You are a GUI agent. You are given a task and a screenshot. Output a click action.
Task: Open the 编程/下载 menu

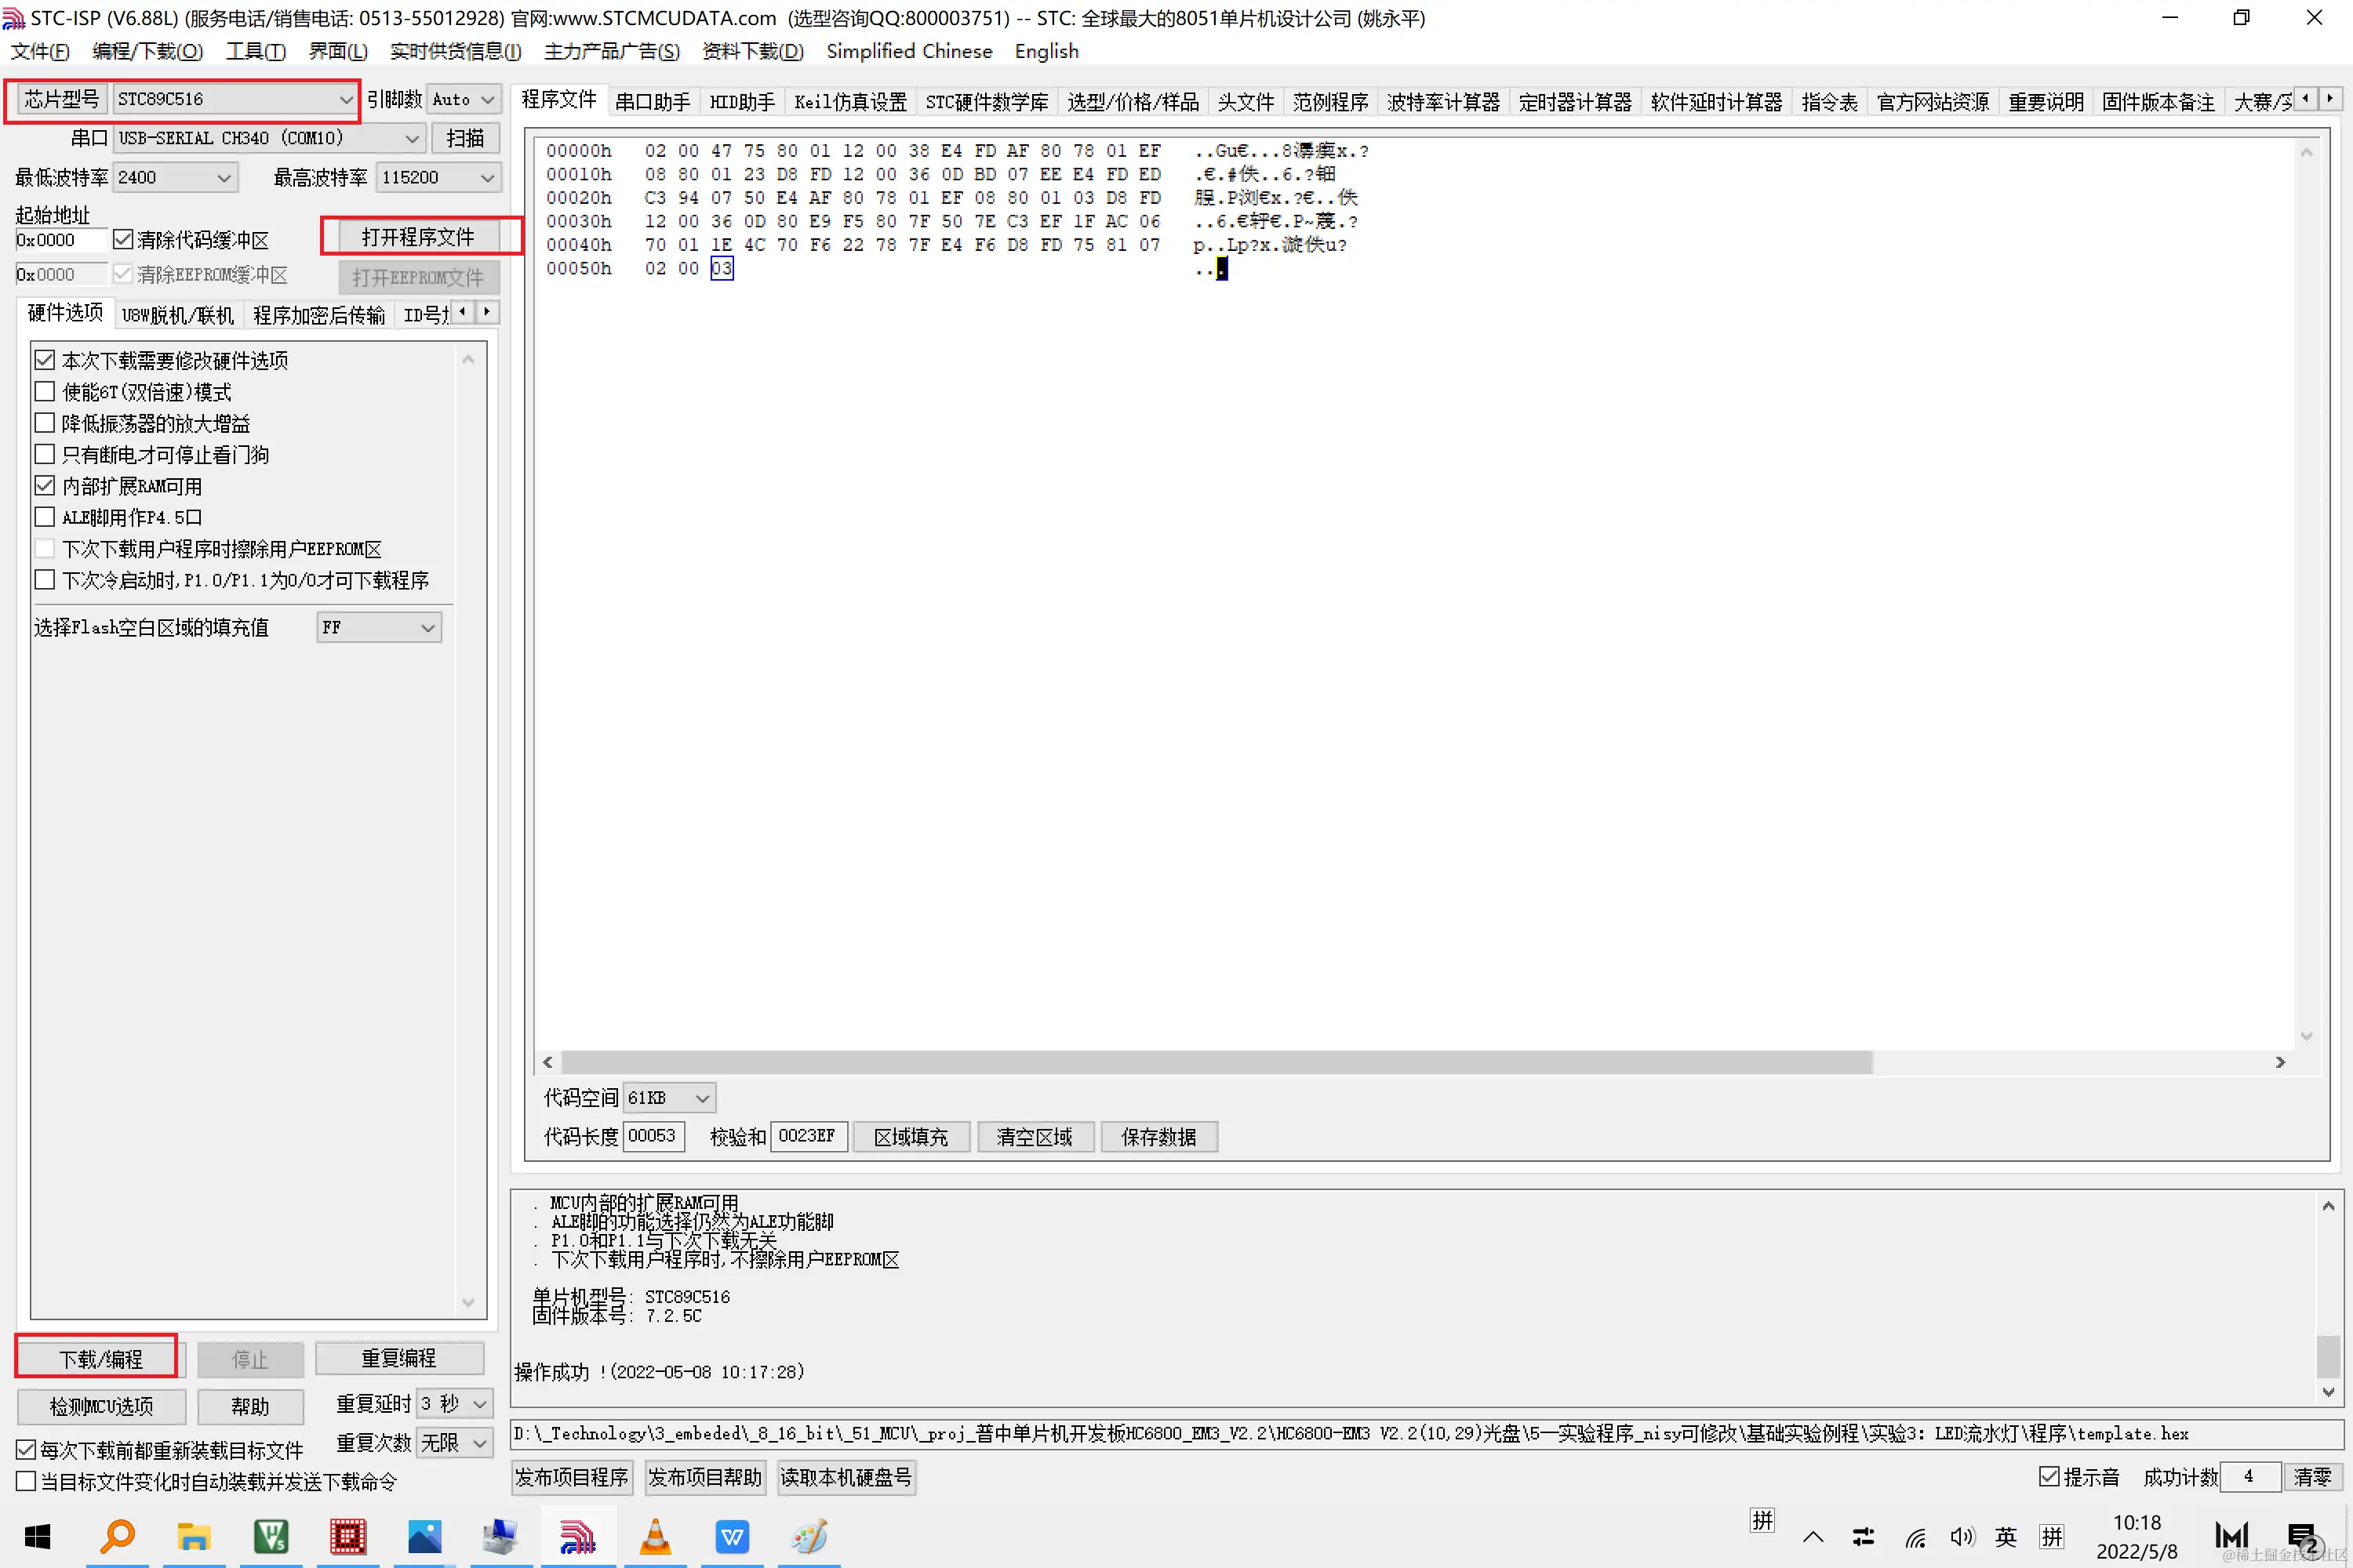(147, 51)
